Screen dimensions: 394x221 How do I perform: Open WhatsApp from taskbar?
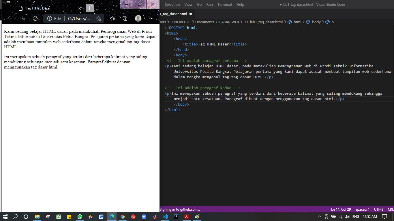coord(80,217)
